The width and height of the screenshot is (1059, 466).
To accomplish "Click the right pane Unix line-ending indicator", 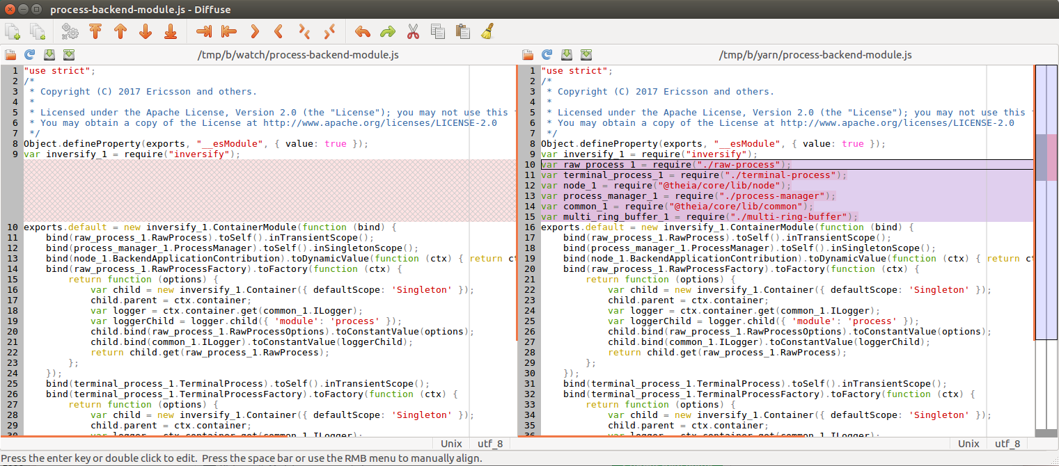I will [968, 444].
